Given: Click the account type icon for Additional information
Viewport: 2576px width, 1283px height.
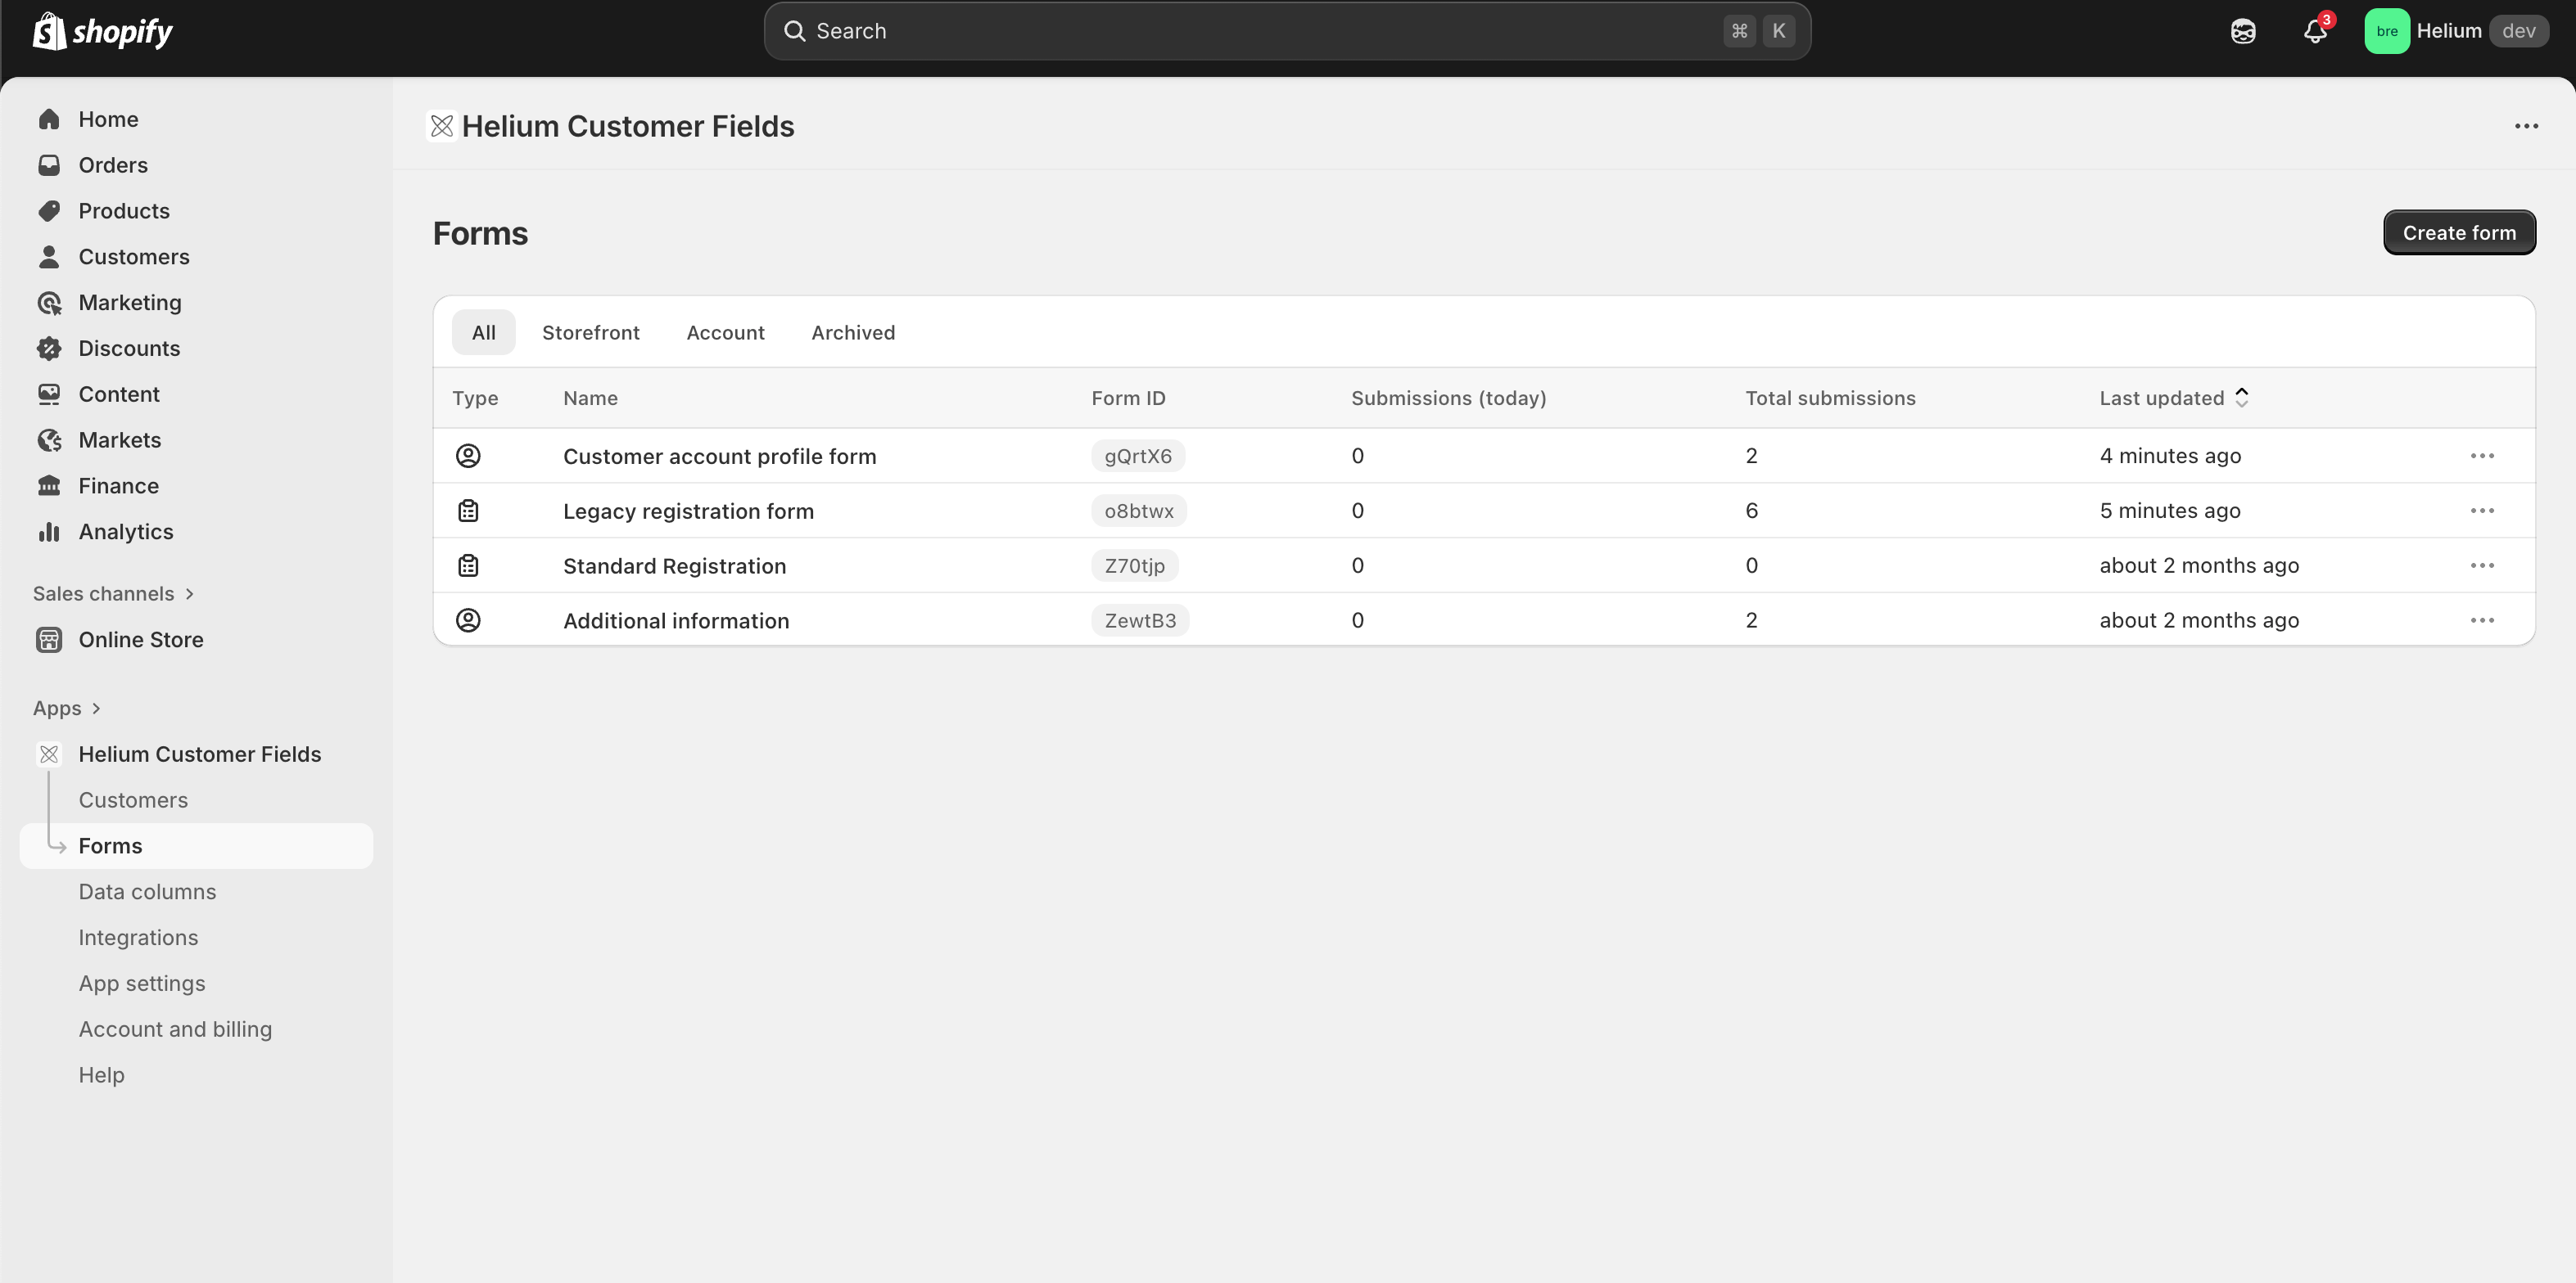Looking at the screenshot, I should point(468,620).
